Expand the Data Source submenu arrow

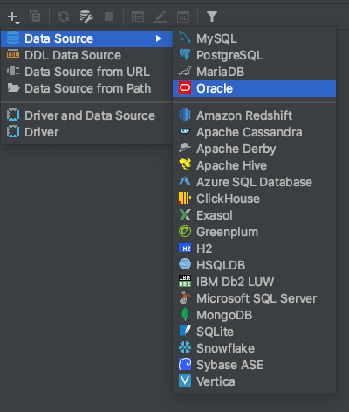click(159, 38)
